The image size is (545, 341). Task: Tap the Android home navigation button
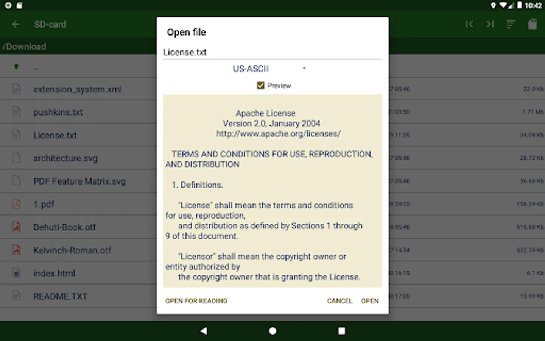[272, 331]
